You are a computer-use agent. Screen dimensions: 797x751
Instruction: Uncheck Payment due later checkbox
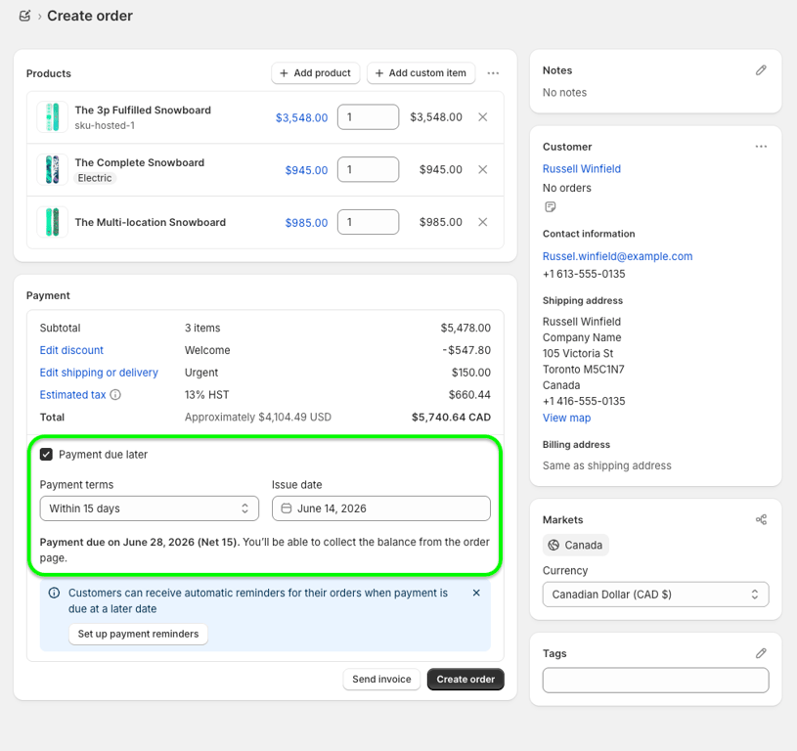46,455
